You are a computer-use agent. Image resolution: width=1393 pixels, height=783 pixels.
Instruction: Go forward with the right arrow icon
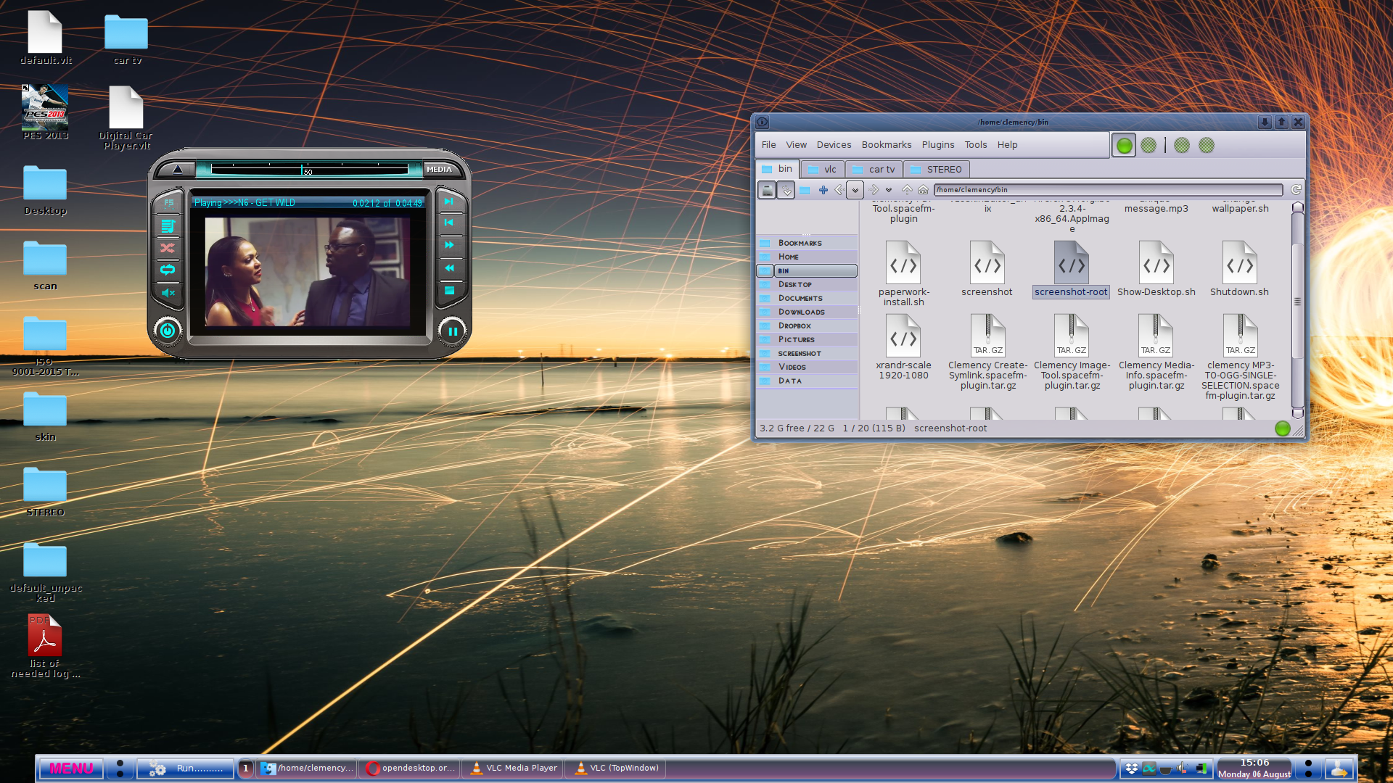pos(874,190)
